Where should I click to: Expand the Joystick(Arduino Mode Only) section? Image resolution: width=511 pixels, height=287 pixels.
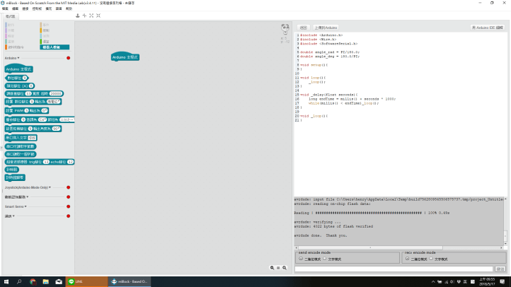pyautogui.click(x=50, y=187)
